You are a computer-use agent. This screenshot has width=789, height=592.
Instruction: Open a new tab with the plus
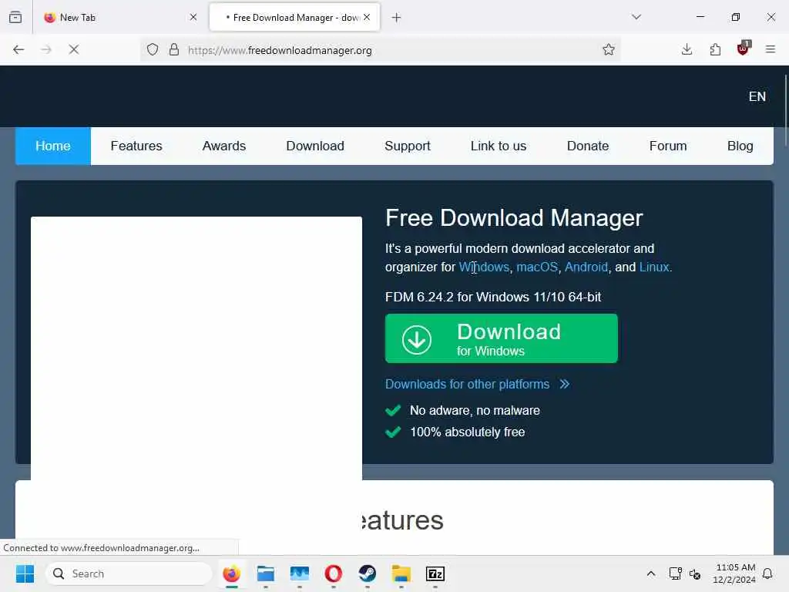[x=397, y=18]
